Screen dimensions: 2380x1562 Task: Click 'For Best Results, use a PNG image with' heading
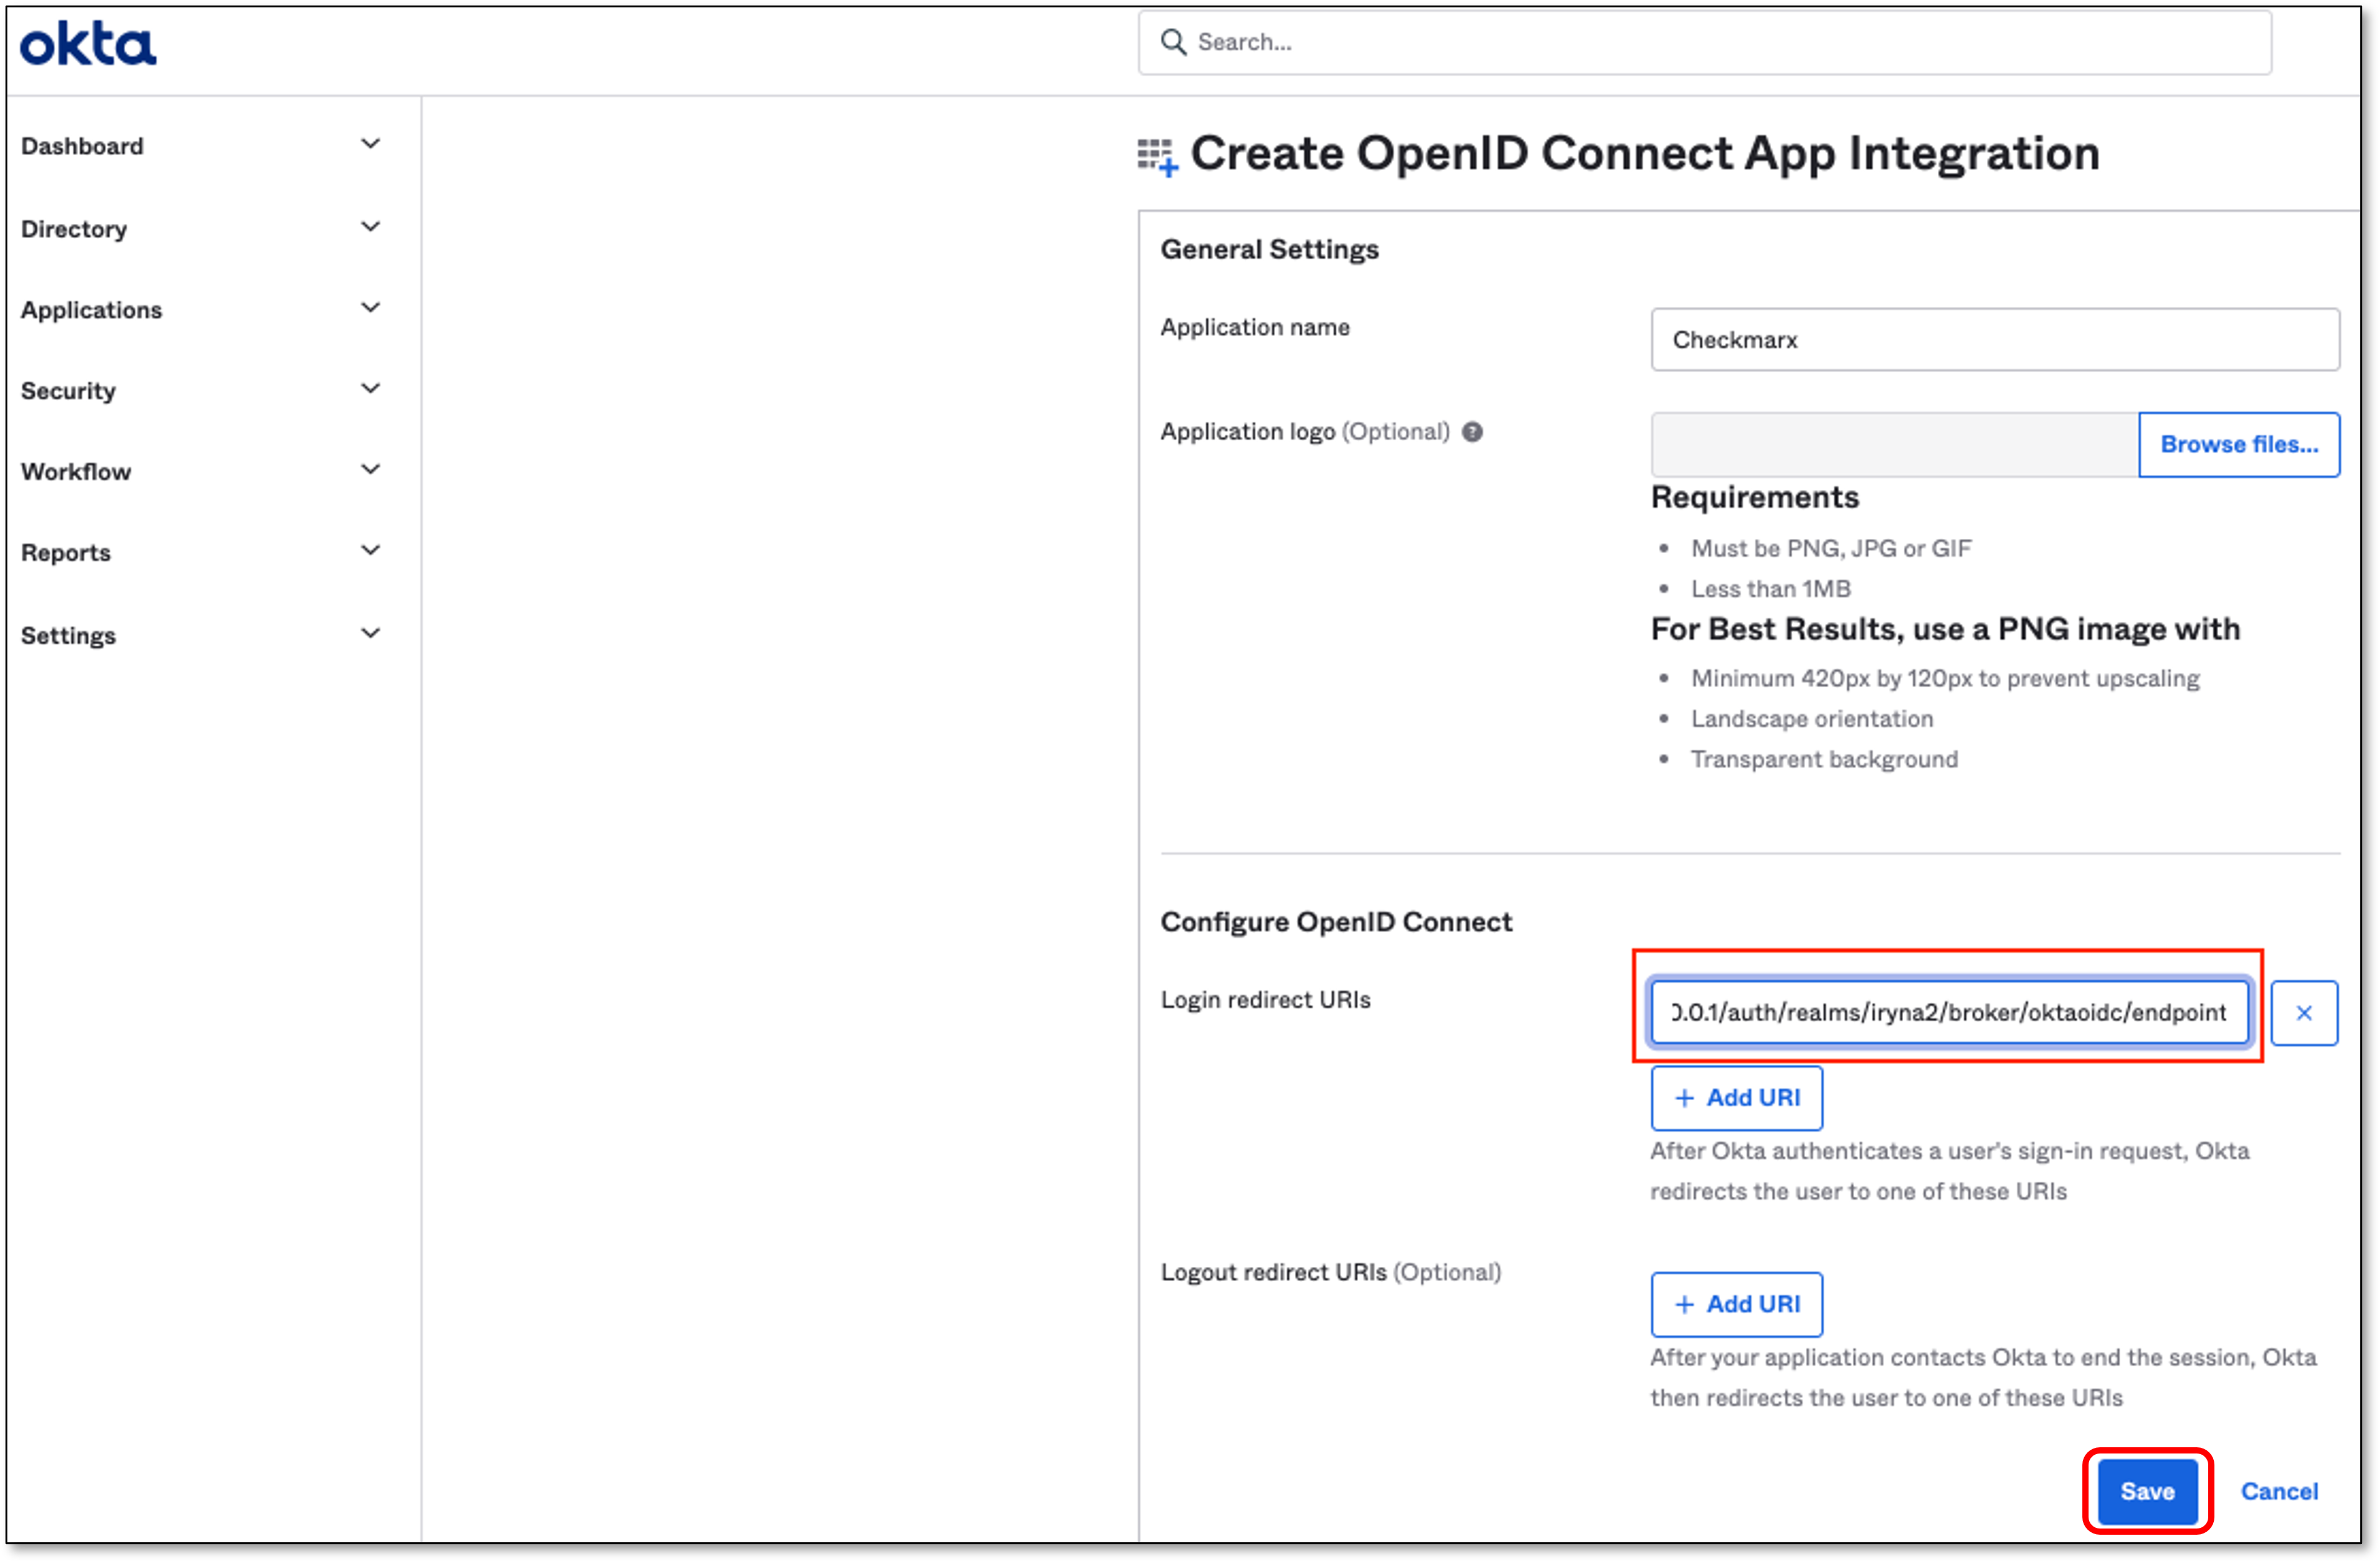pyautogui.click(x=1945, y=630)
